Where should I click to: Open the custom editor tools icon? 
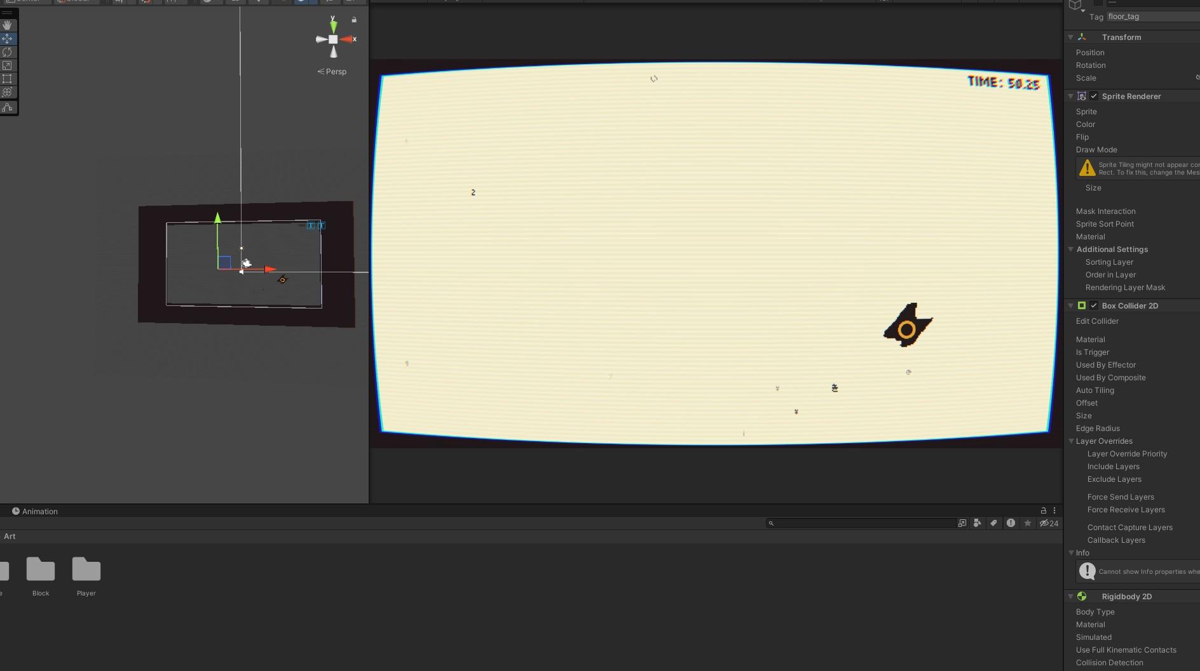(8, 107)
